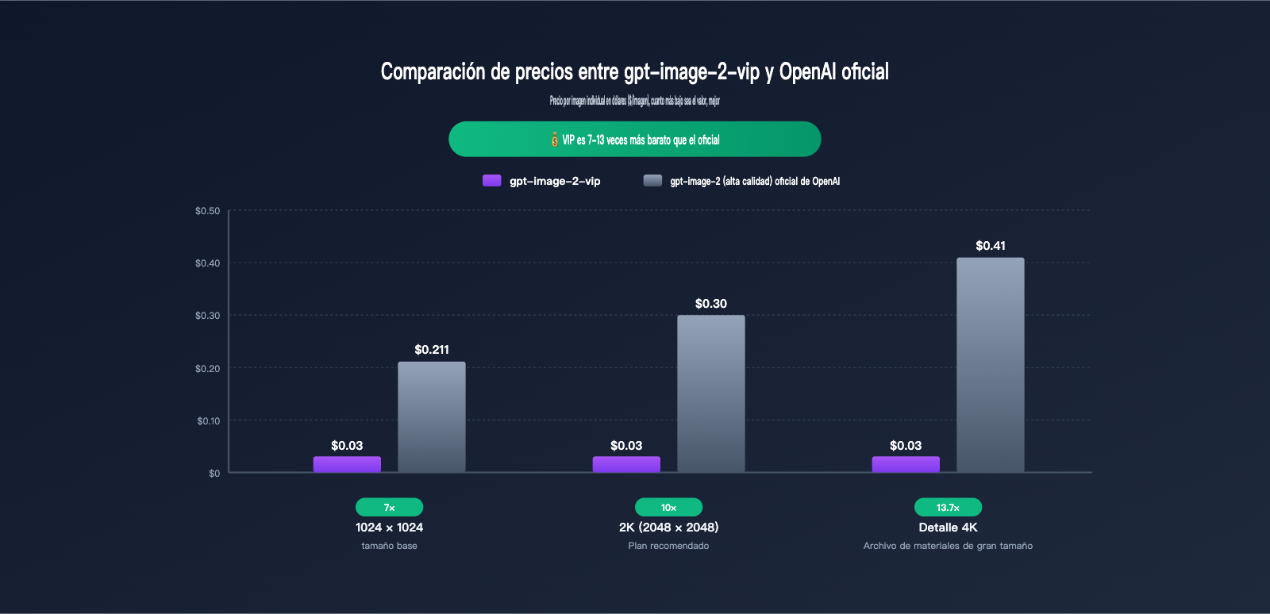Screen dimensions: 1270x614
Task: Select the 13.7× green badge
Action: point(948,507)
